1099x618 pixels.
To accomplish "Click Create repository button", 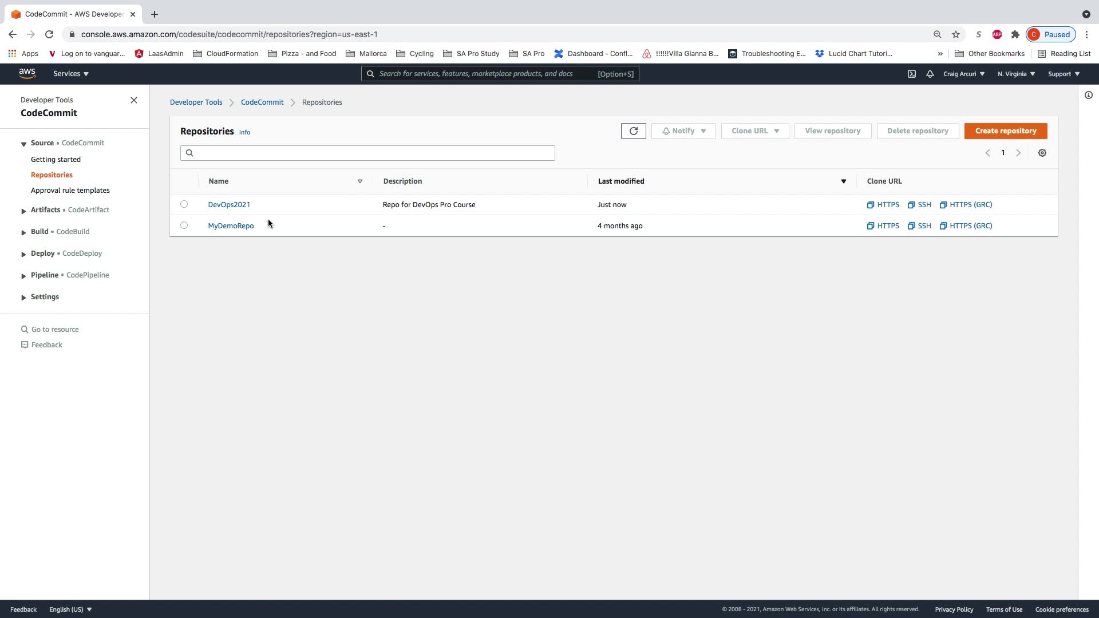I will 1006,131.
